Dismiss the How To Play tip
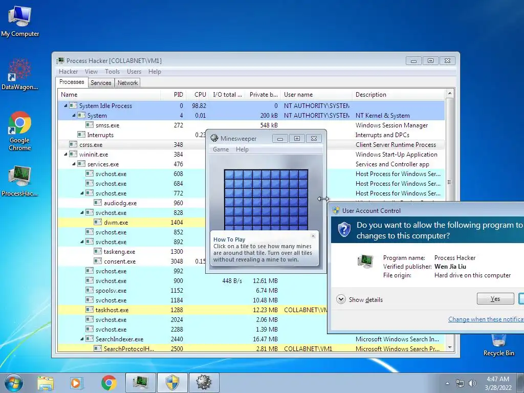 [x=313, y=236]
